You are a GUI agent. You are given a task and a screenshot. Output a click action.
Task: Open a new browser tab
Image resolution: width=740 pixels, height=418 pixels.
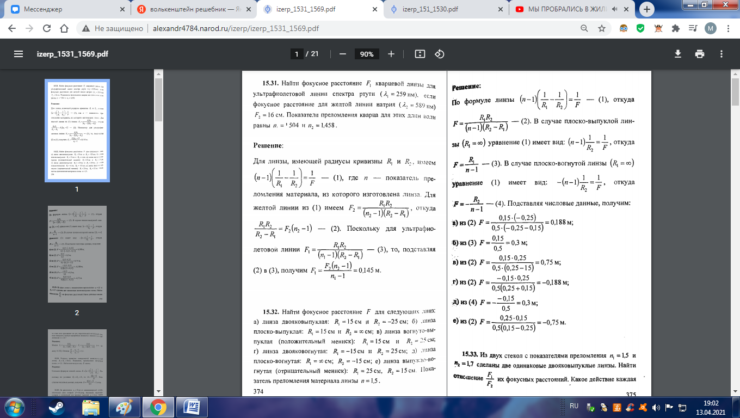pos(646,9)
